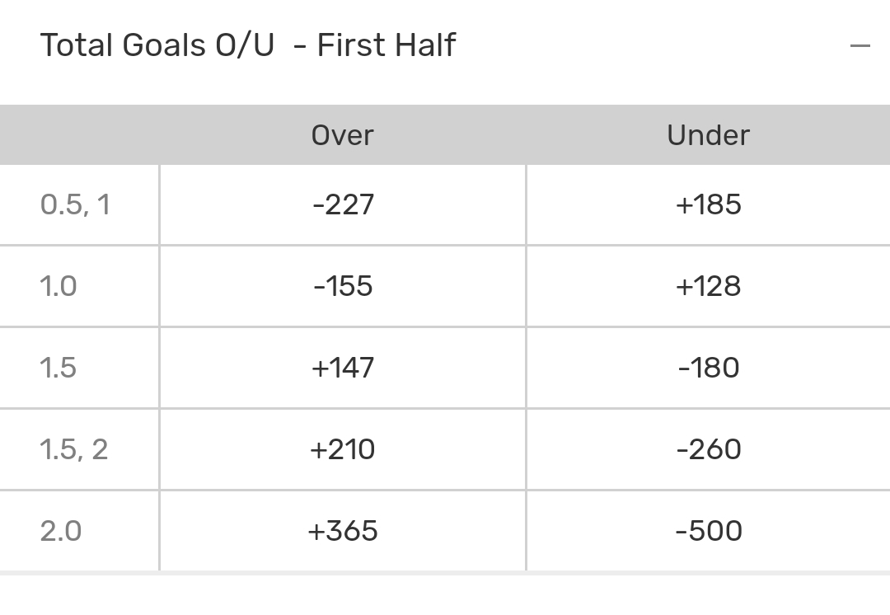
Task: Collapse the Total Goals O/U First Half section
Action: tap(860, 46)
